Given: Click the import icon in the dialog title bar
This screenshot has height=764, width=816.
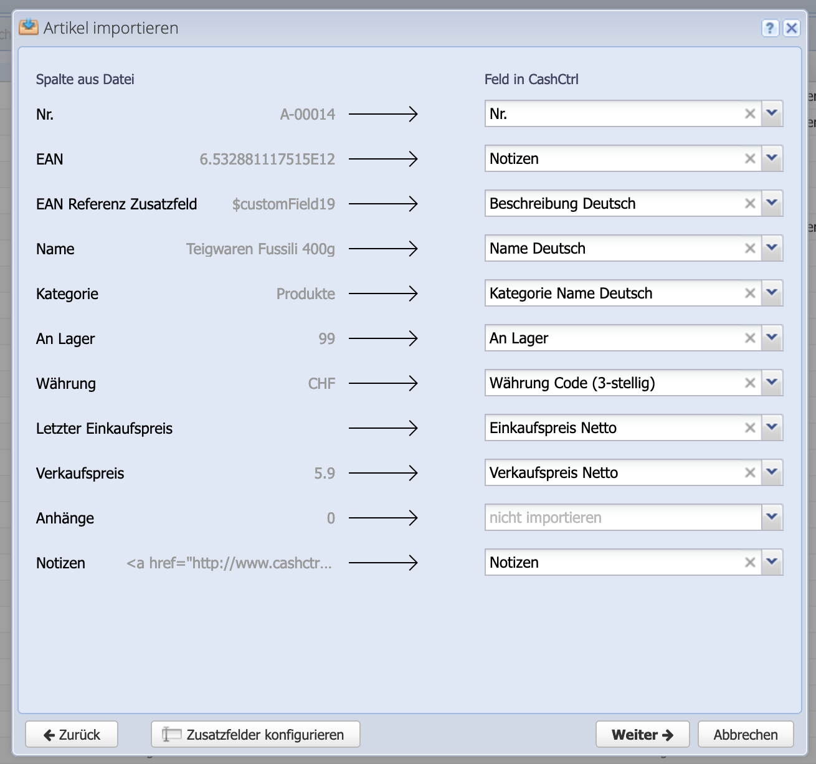Looking at the screenshot, I should pos(27,27).
